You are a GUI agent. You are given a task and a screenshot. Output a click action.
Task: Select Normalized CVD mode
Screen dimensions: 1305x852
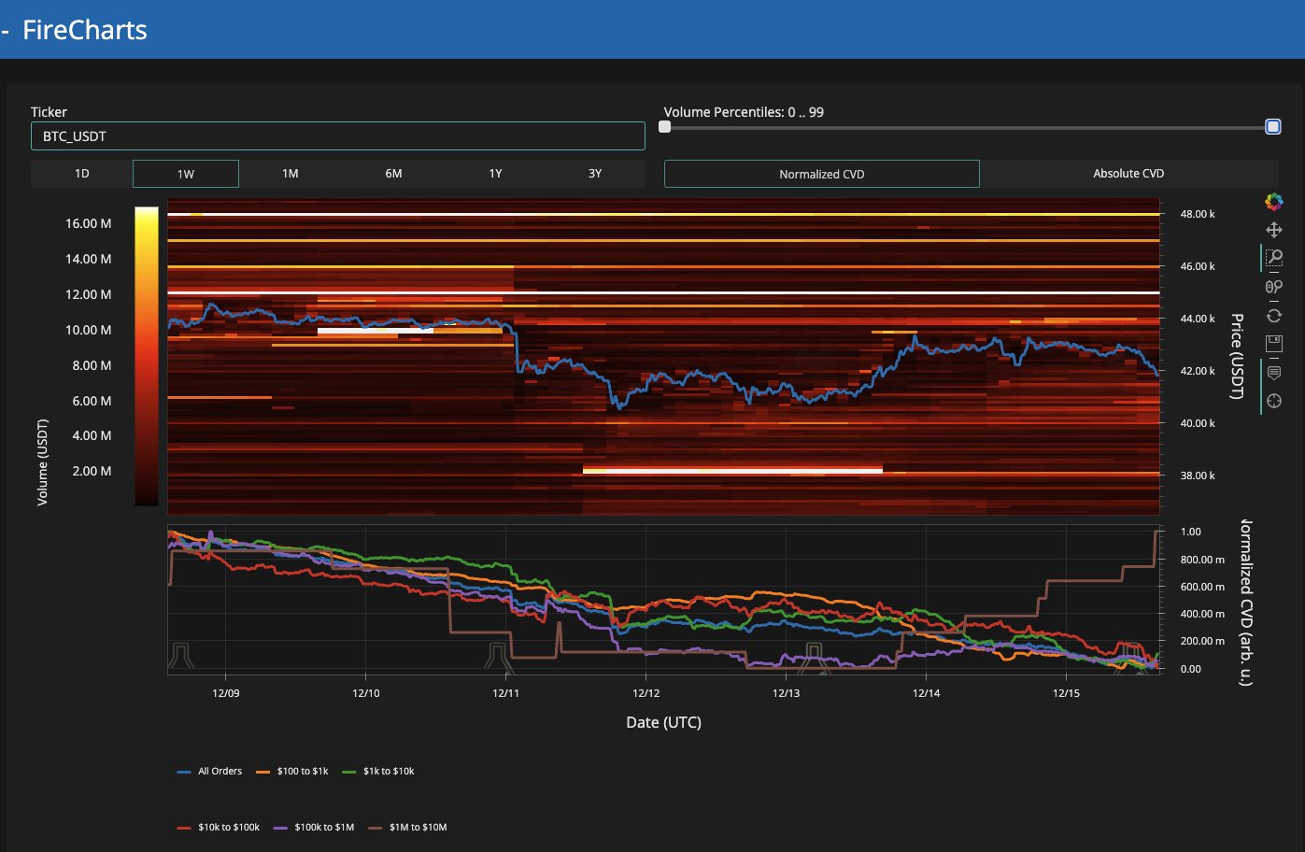point(821,175)
